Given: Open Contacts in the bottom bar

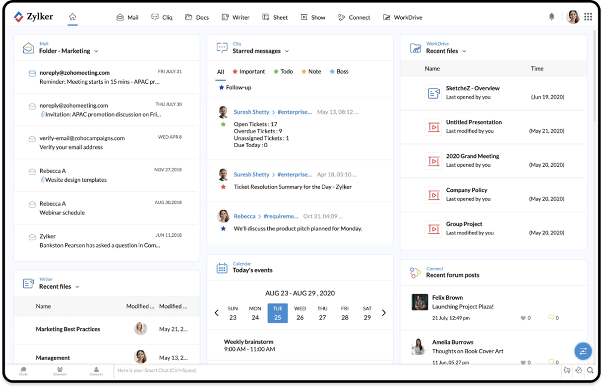Looking at the screenshot, I should coord(96,371).
